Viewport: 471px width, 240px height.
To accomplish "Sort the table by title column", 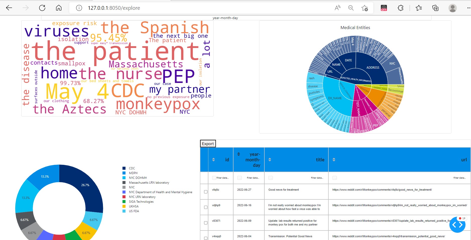I will [x=270, y=160].
